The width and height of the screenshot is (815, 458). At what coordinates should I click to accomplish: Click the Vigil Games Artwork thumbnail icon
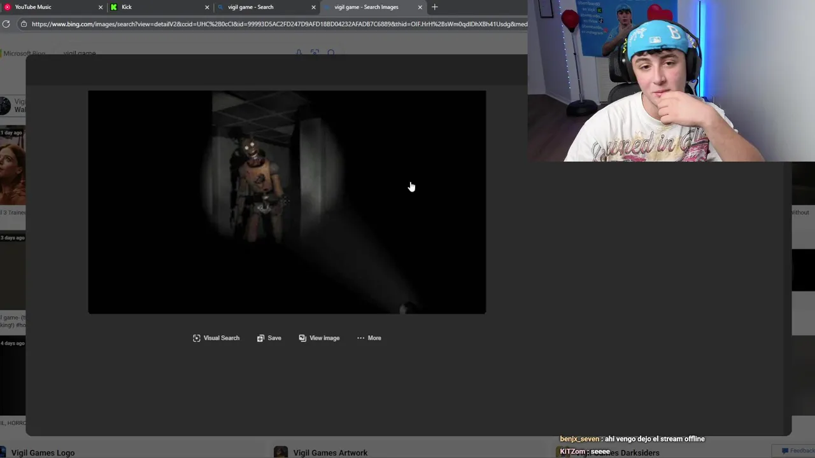[x=281, y=452]
